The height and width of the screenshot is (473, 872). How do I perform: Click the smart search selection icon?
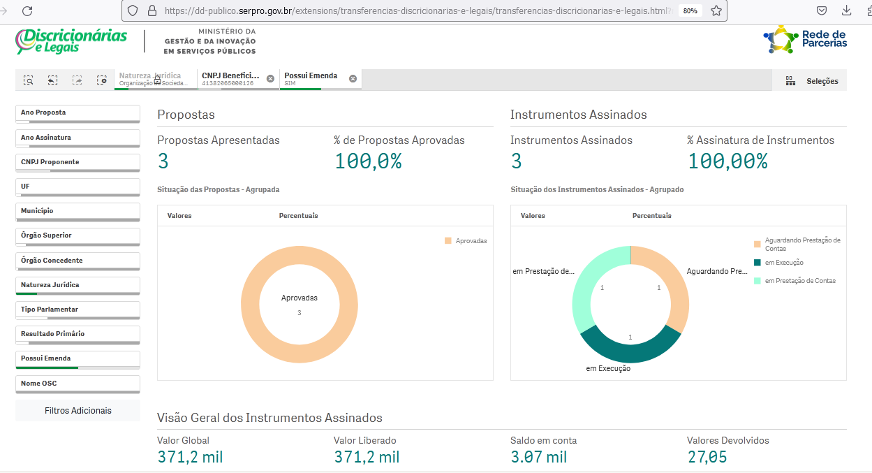pyautogui.click(x=29, y=80)
